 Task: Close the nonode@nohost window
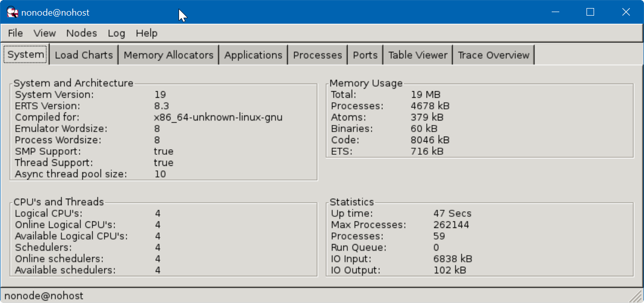[x=625, y=12]
